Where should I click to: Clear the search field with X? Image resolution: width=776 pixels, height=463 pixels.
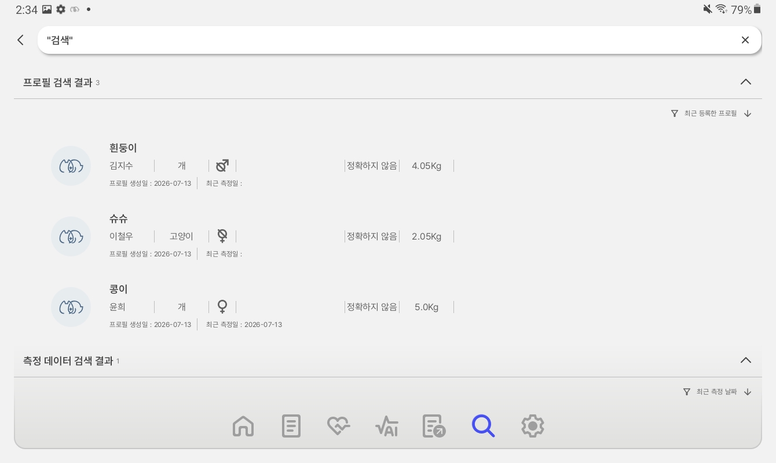pos(745,40)
